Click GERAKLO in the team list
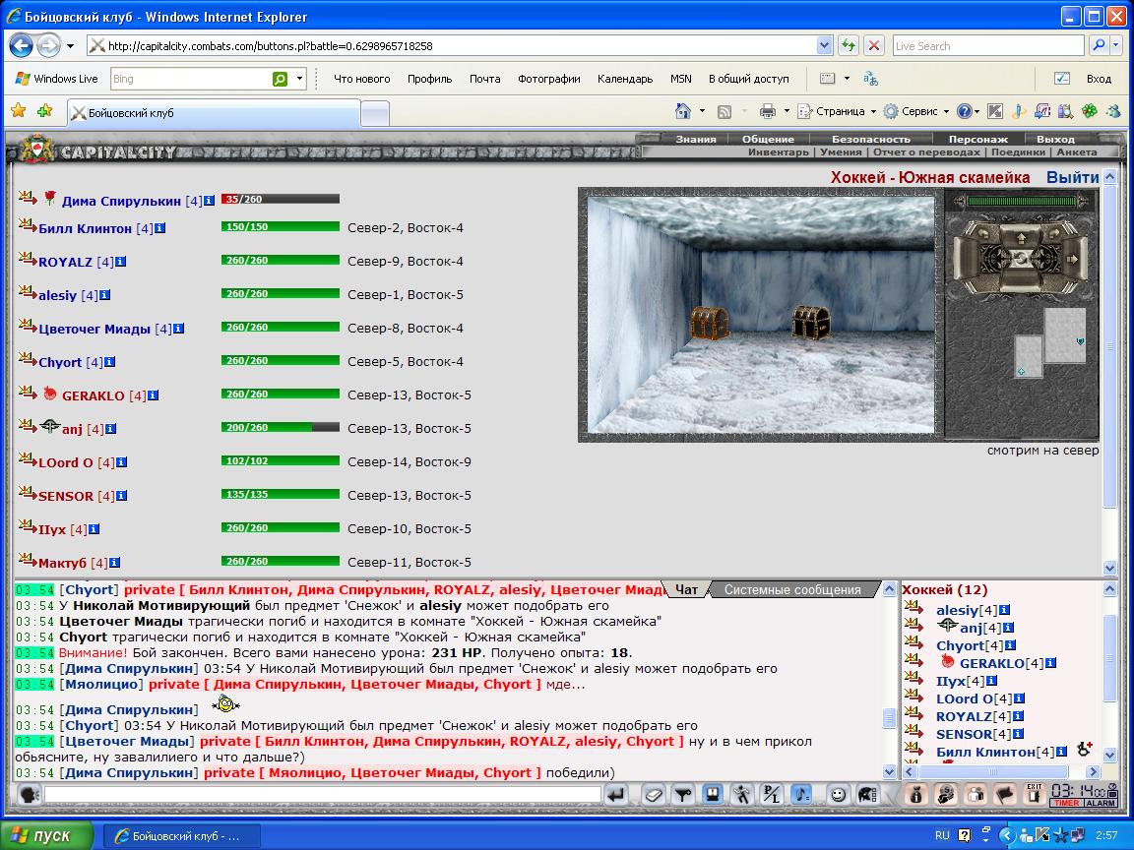1134x850 pixels. point(94,396)
